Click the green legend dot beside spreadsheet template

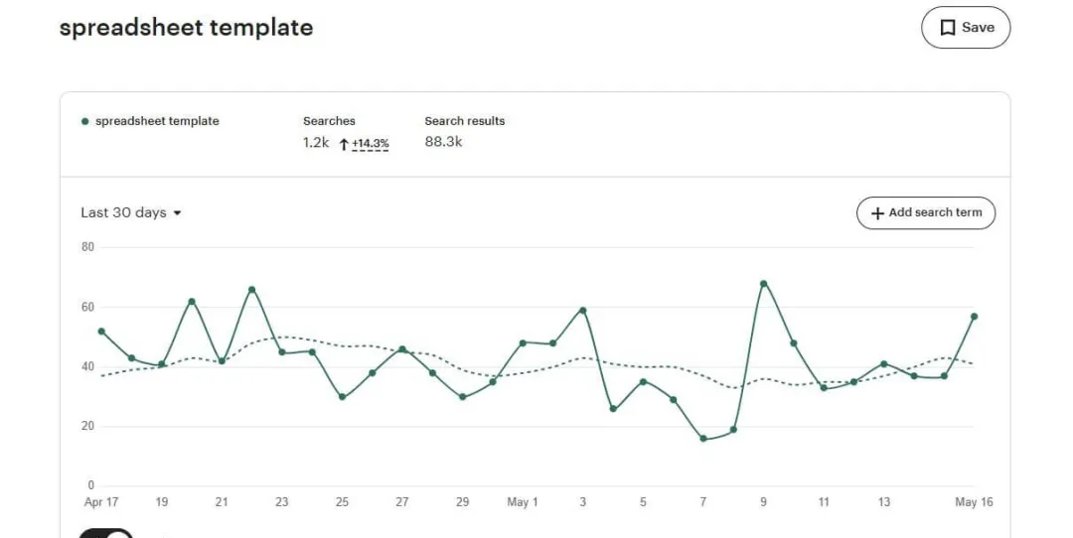84,122
